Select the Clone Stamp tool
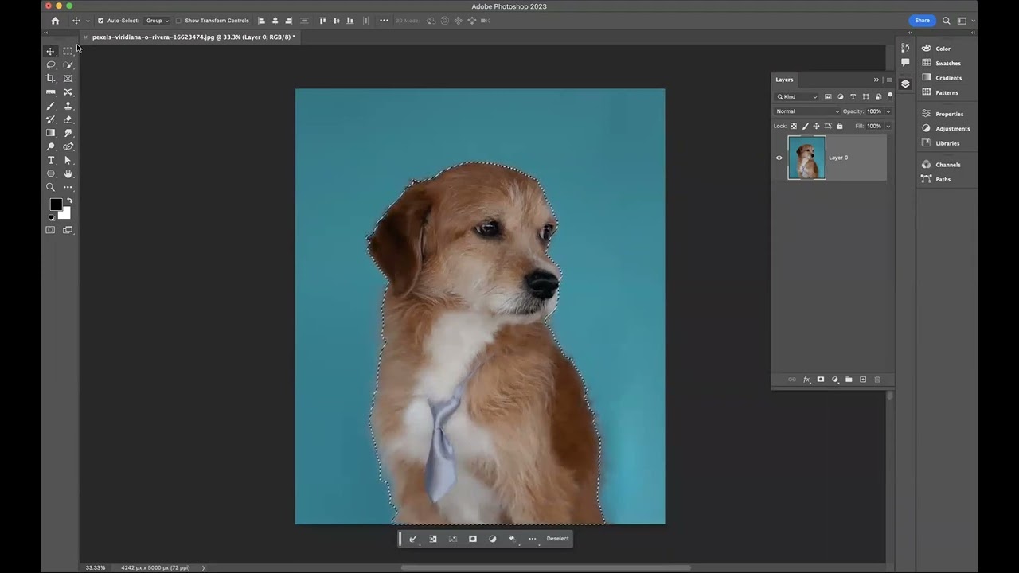Image resolution: width=1019 pixels, height=573 pixels. click(68, 105)
